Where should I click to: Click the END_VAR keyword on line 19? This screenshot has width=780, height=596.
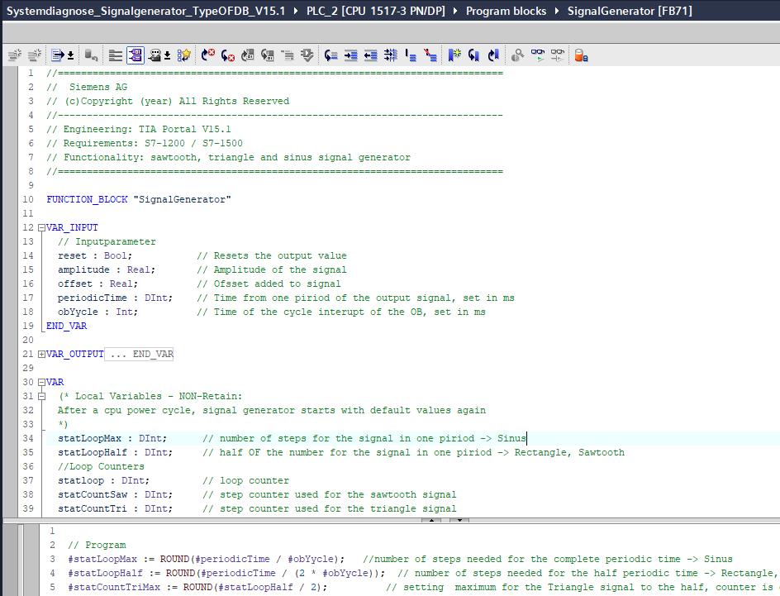pos(67,327)
